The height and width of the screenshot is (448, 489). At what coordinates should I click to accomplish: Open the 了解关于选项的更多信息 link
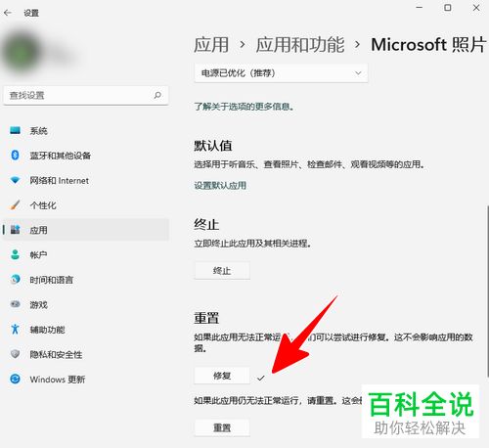[244, 107]
